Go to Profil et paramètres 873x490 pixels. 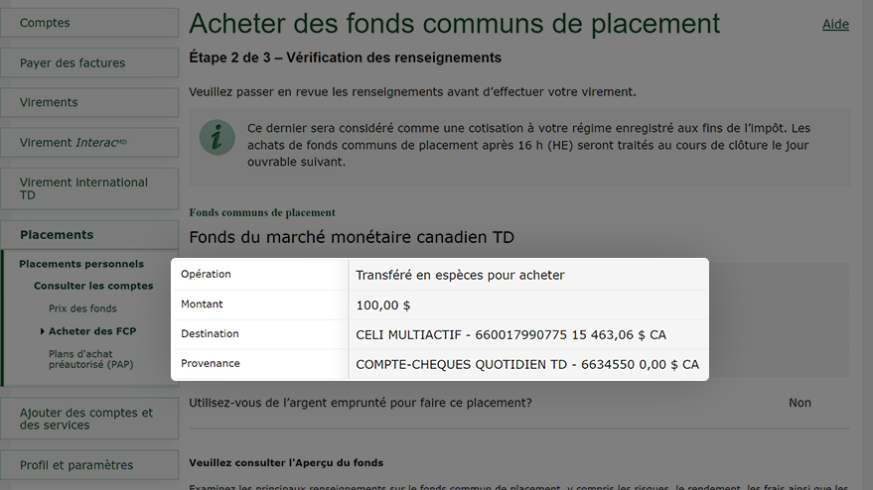click(x=89, y=465)
